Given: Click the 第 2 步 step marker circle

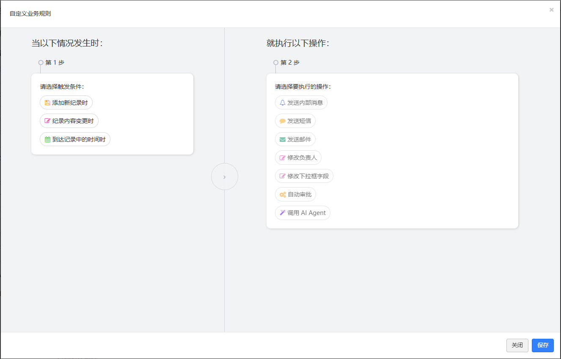Looking at the screenshot, I should [276, 63].
